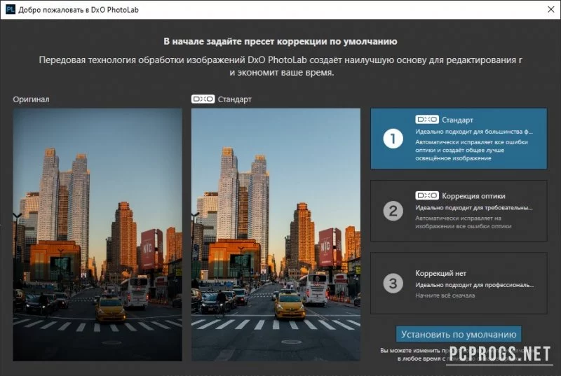The height and width of the screenshot is (376, 561).
Task: Click the Оригинал preview image
Action: (97, 235)
